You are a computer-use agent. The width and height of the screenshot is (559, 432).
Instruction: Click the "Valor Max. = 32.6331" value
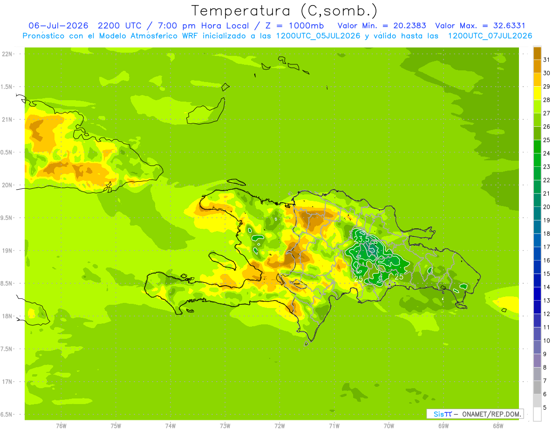click(x=480, y=26)
